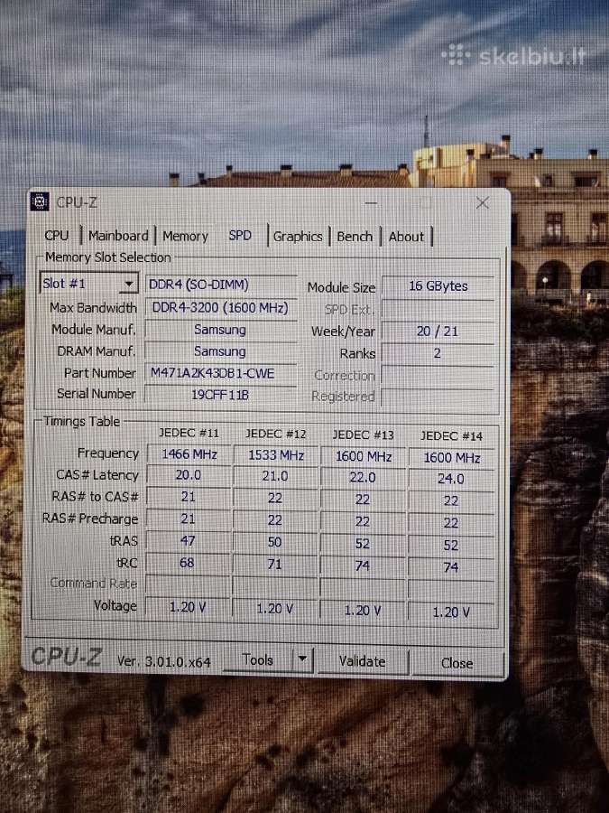Click the JEDEC #14 column header
Image resolution: width=609 pixels, height=813 pixels.
point(452,436)
